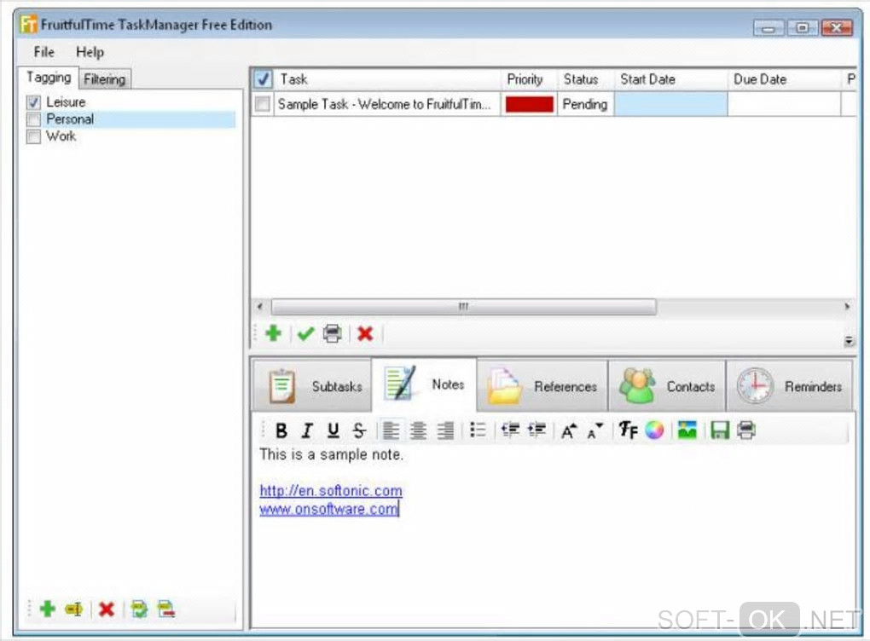Increase note font size
Viewport: 870px width, 641px height.
click(x=569, y=430)
